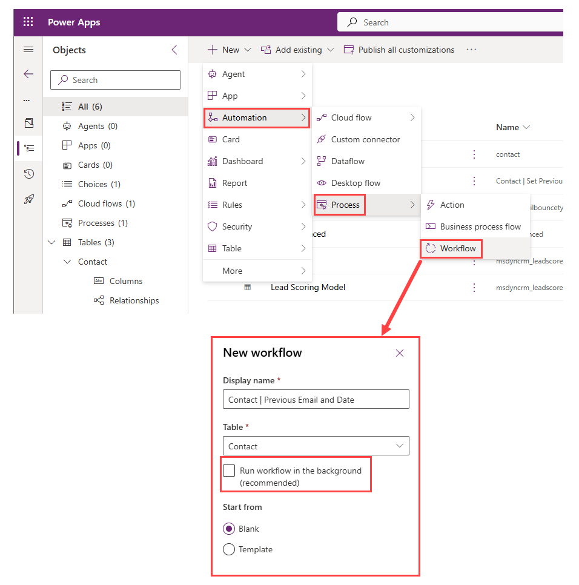Select Apps (0) in Objects list
579x585 pixels.
pos(116,145)
